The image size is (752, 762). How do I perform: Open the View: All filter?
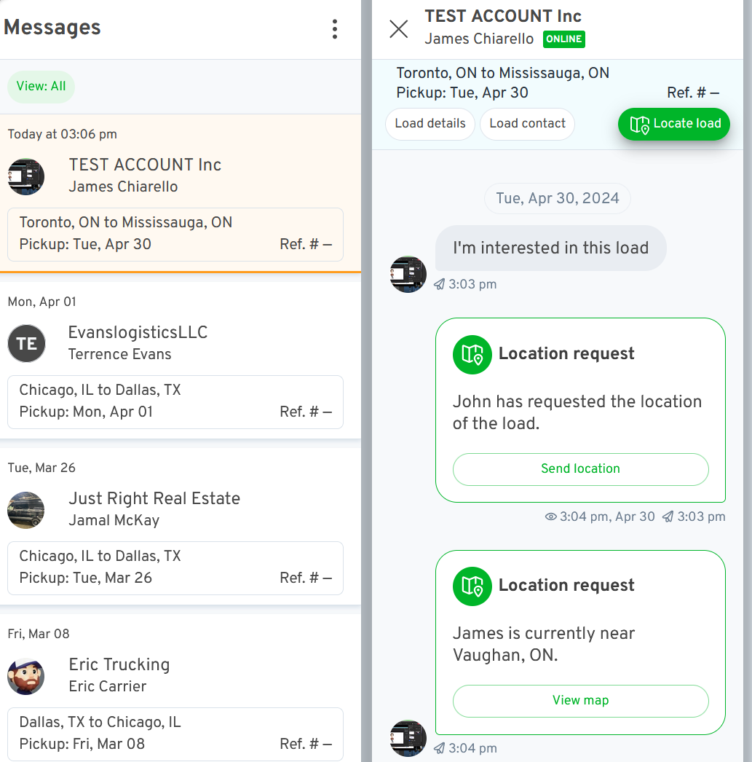click(x=41, y=87)
